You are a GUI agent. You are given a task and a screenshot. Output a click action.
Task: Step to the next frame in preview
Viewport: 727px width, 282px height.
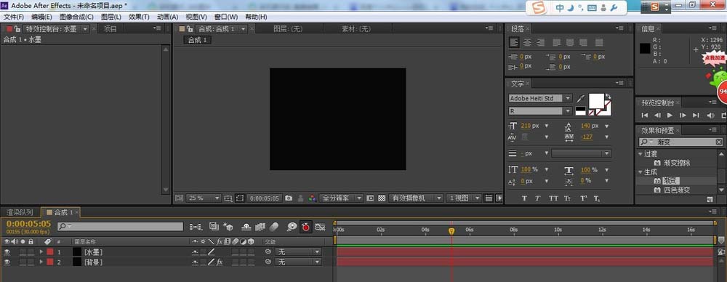[x=683, y=115]
